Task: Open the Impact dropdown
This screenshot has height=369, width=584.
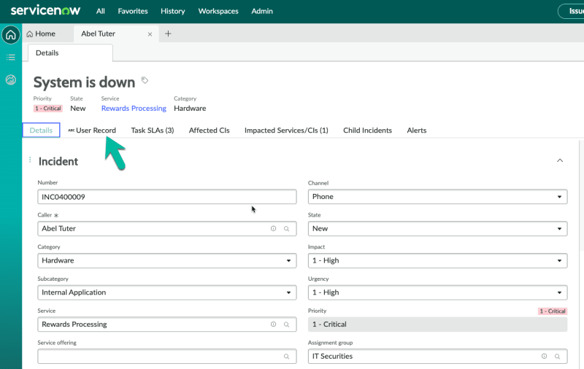Action: pos(437,261)
